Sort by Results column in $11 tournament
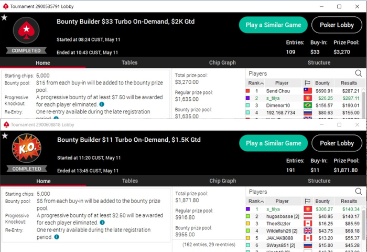This screenshot has height=252, width=367. [x=349, y=201]
